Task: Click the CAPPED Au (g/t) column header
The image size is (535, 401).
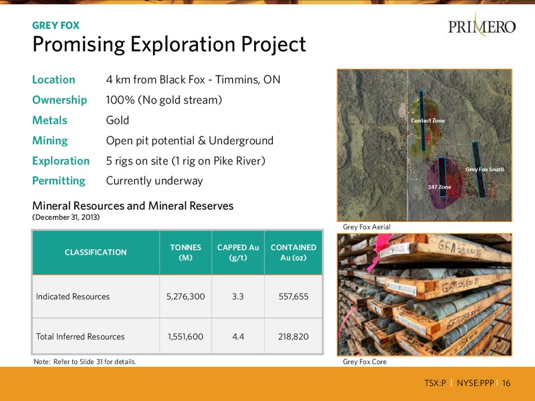Action: [238, 253]
